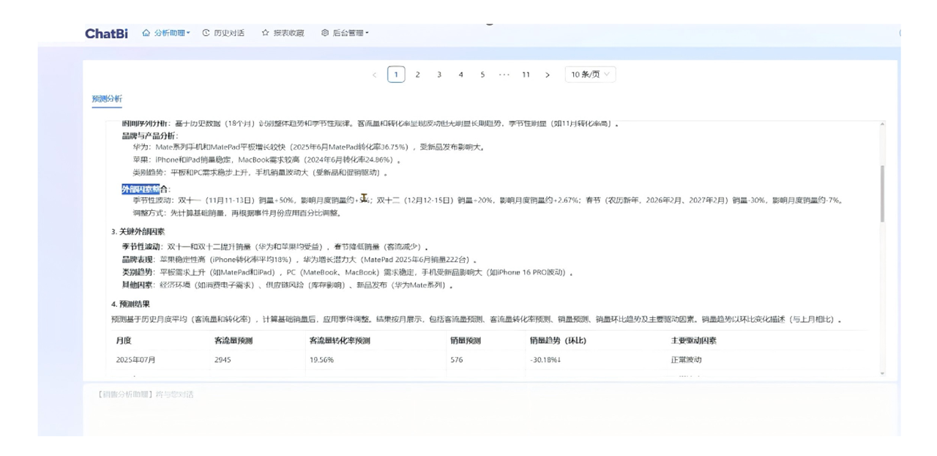937x456 pixels.
Task: Jump to page 3 in pagination
Action: [439, 75]
